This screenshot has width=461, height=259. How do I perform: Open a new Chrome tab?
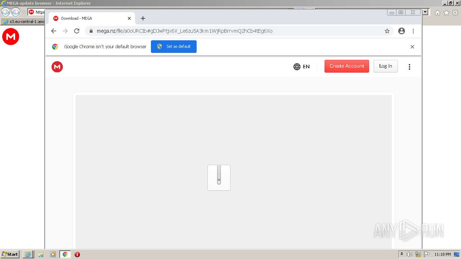143,18
